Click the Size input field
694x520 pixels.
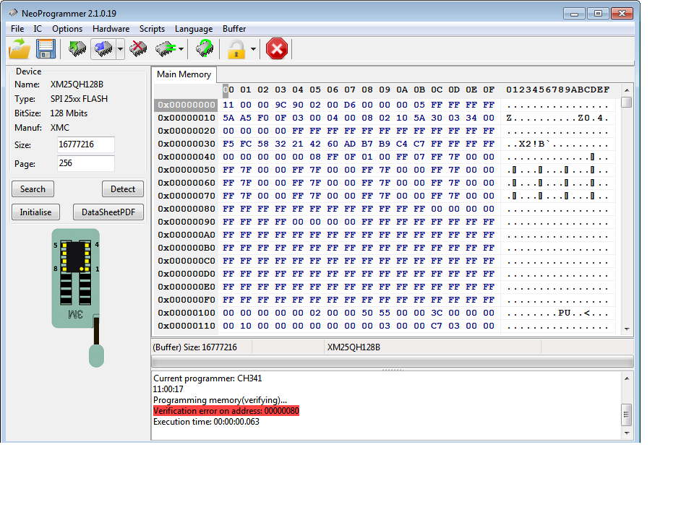86,145
